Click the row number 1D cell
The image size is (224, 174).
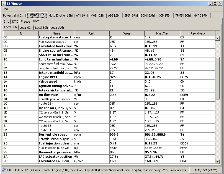[x=21, y=108]
